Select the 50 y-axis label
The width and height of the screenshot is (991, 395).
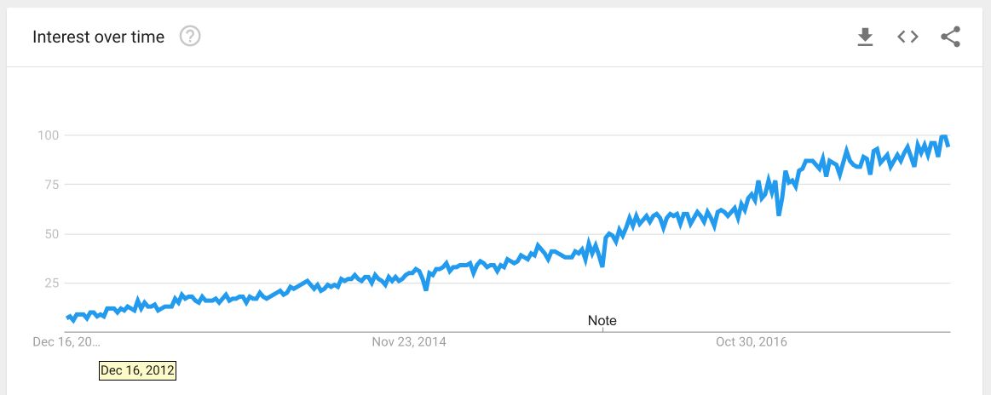[49, 234]
